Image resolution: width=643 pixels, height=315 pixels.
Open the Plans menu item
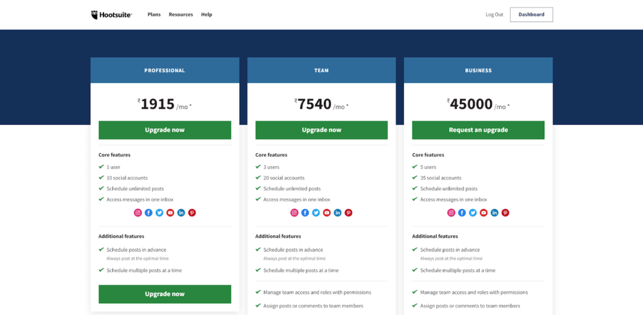(x=154, y=14)
